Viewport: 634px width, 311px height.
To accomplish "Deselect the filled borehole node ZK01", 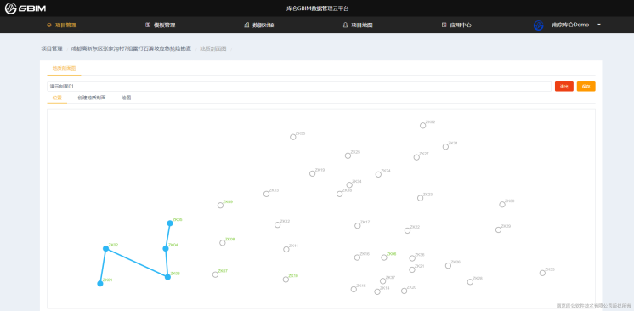I will pyautogui.click(x=100, y=284).
